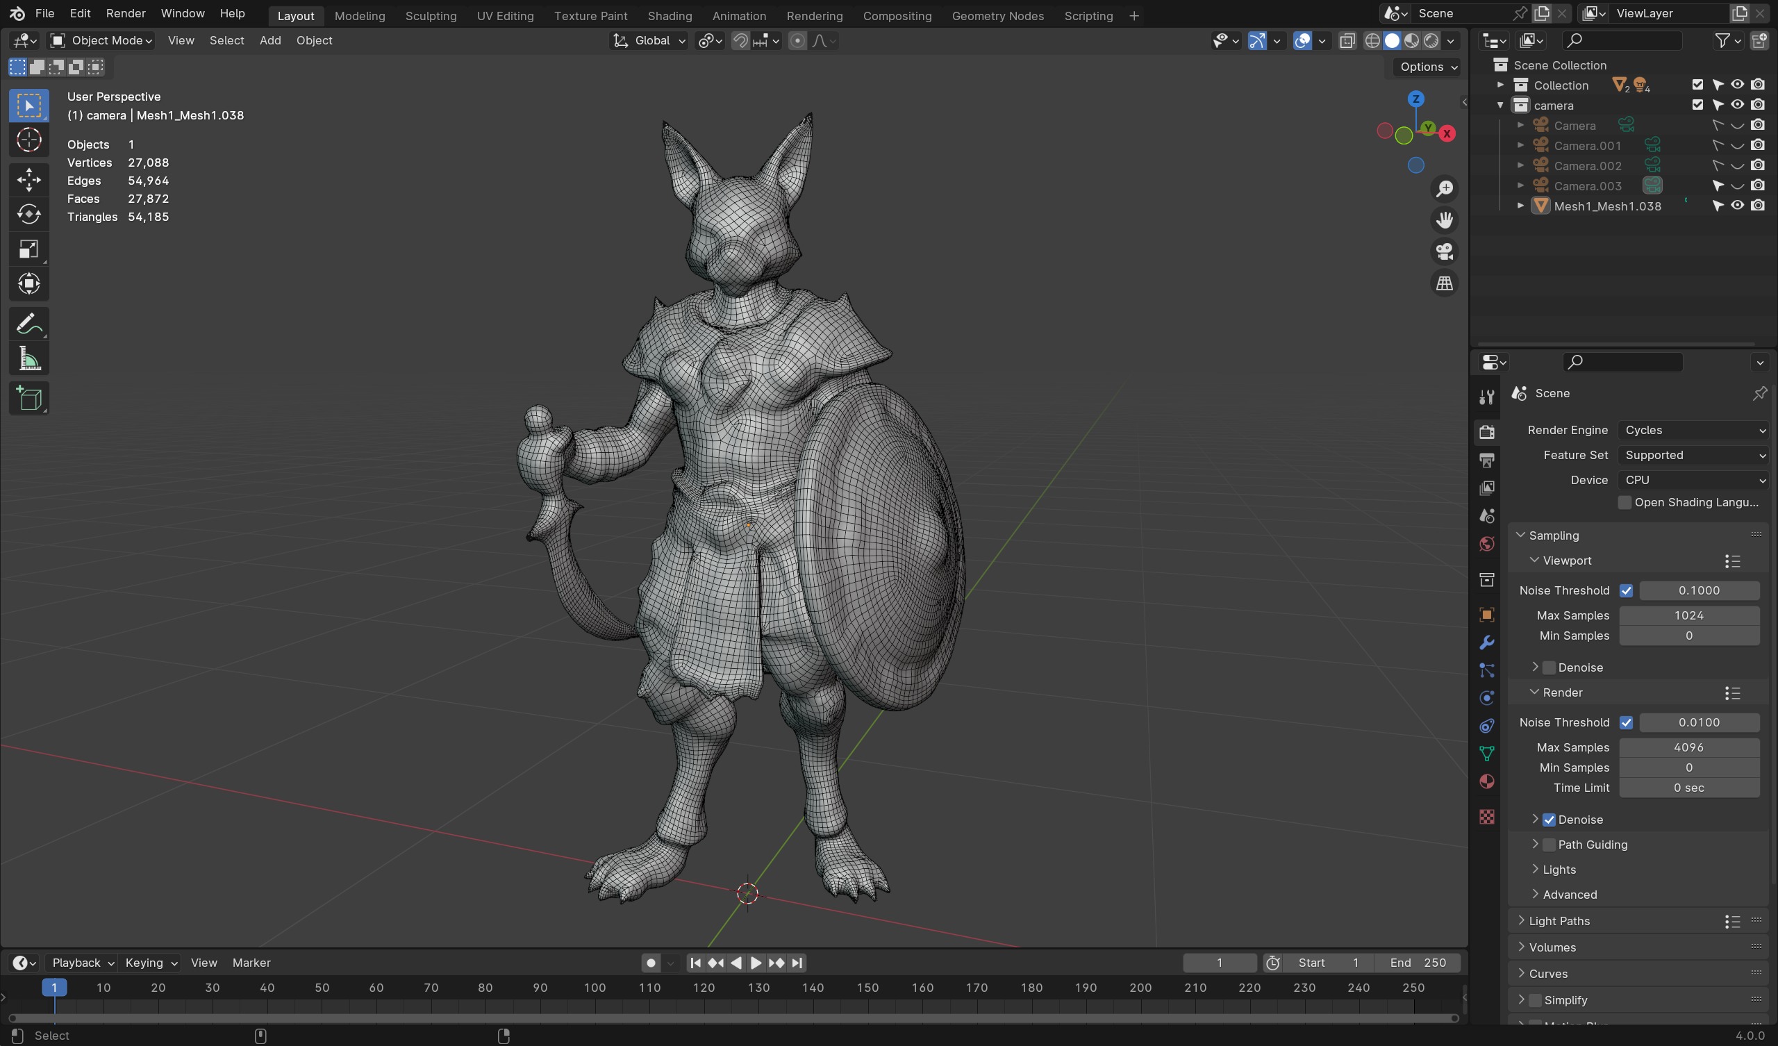Open the Object Data properties tab
Image resolution: width=1778 pixels, height=1046 pixels.
click(x=1486, y=754)
